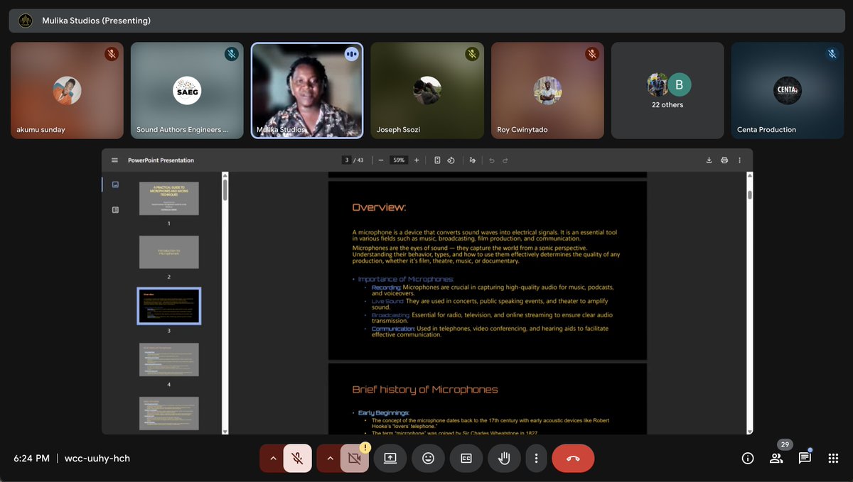Click muted mic icon on Centa Production tile

click(x=832, y=54)
